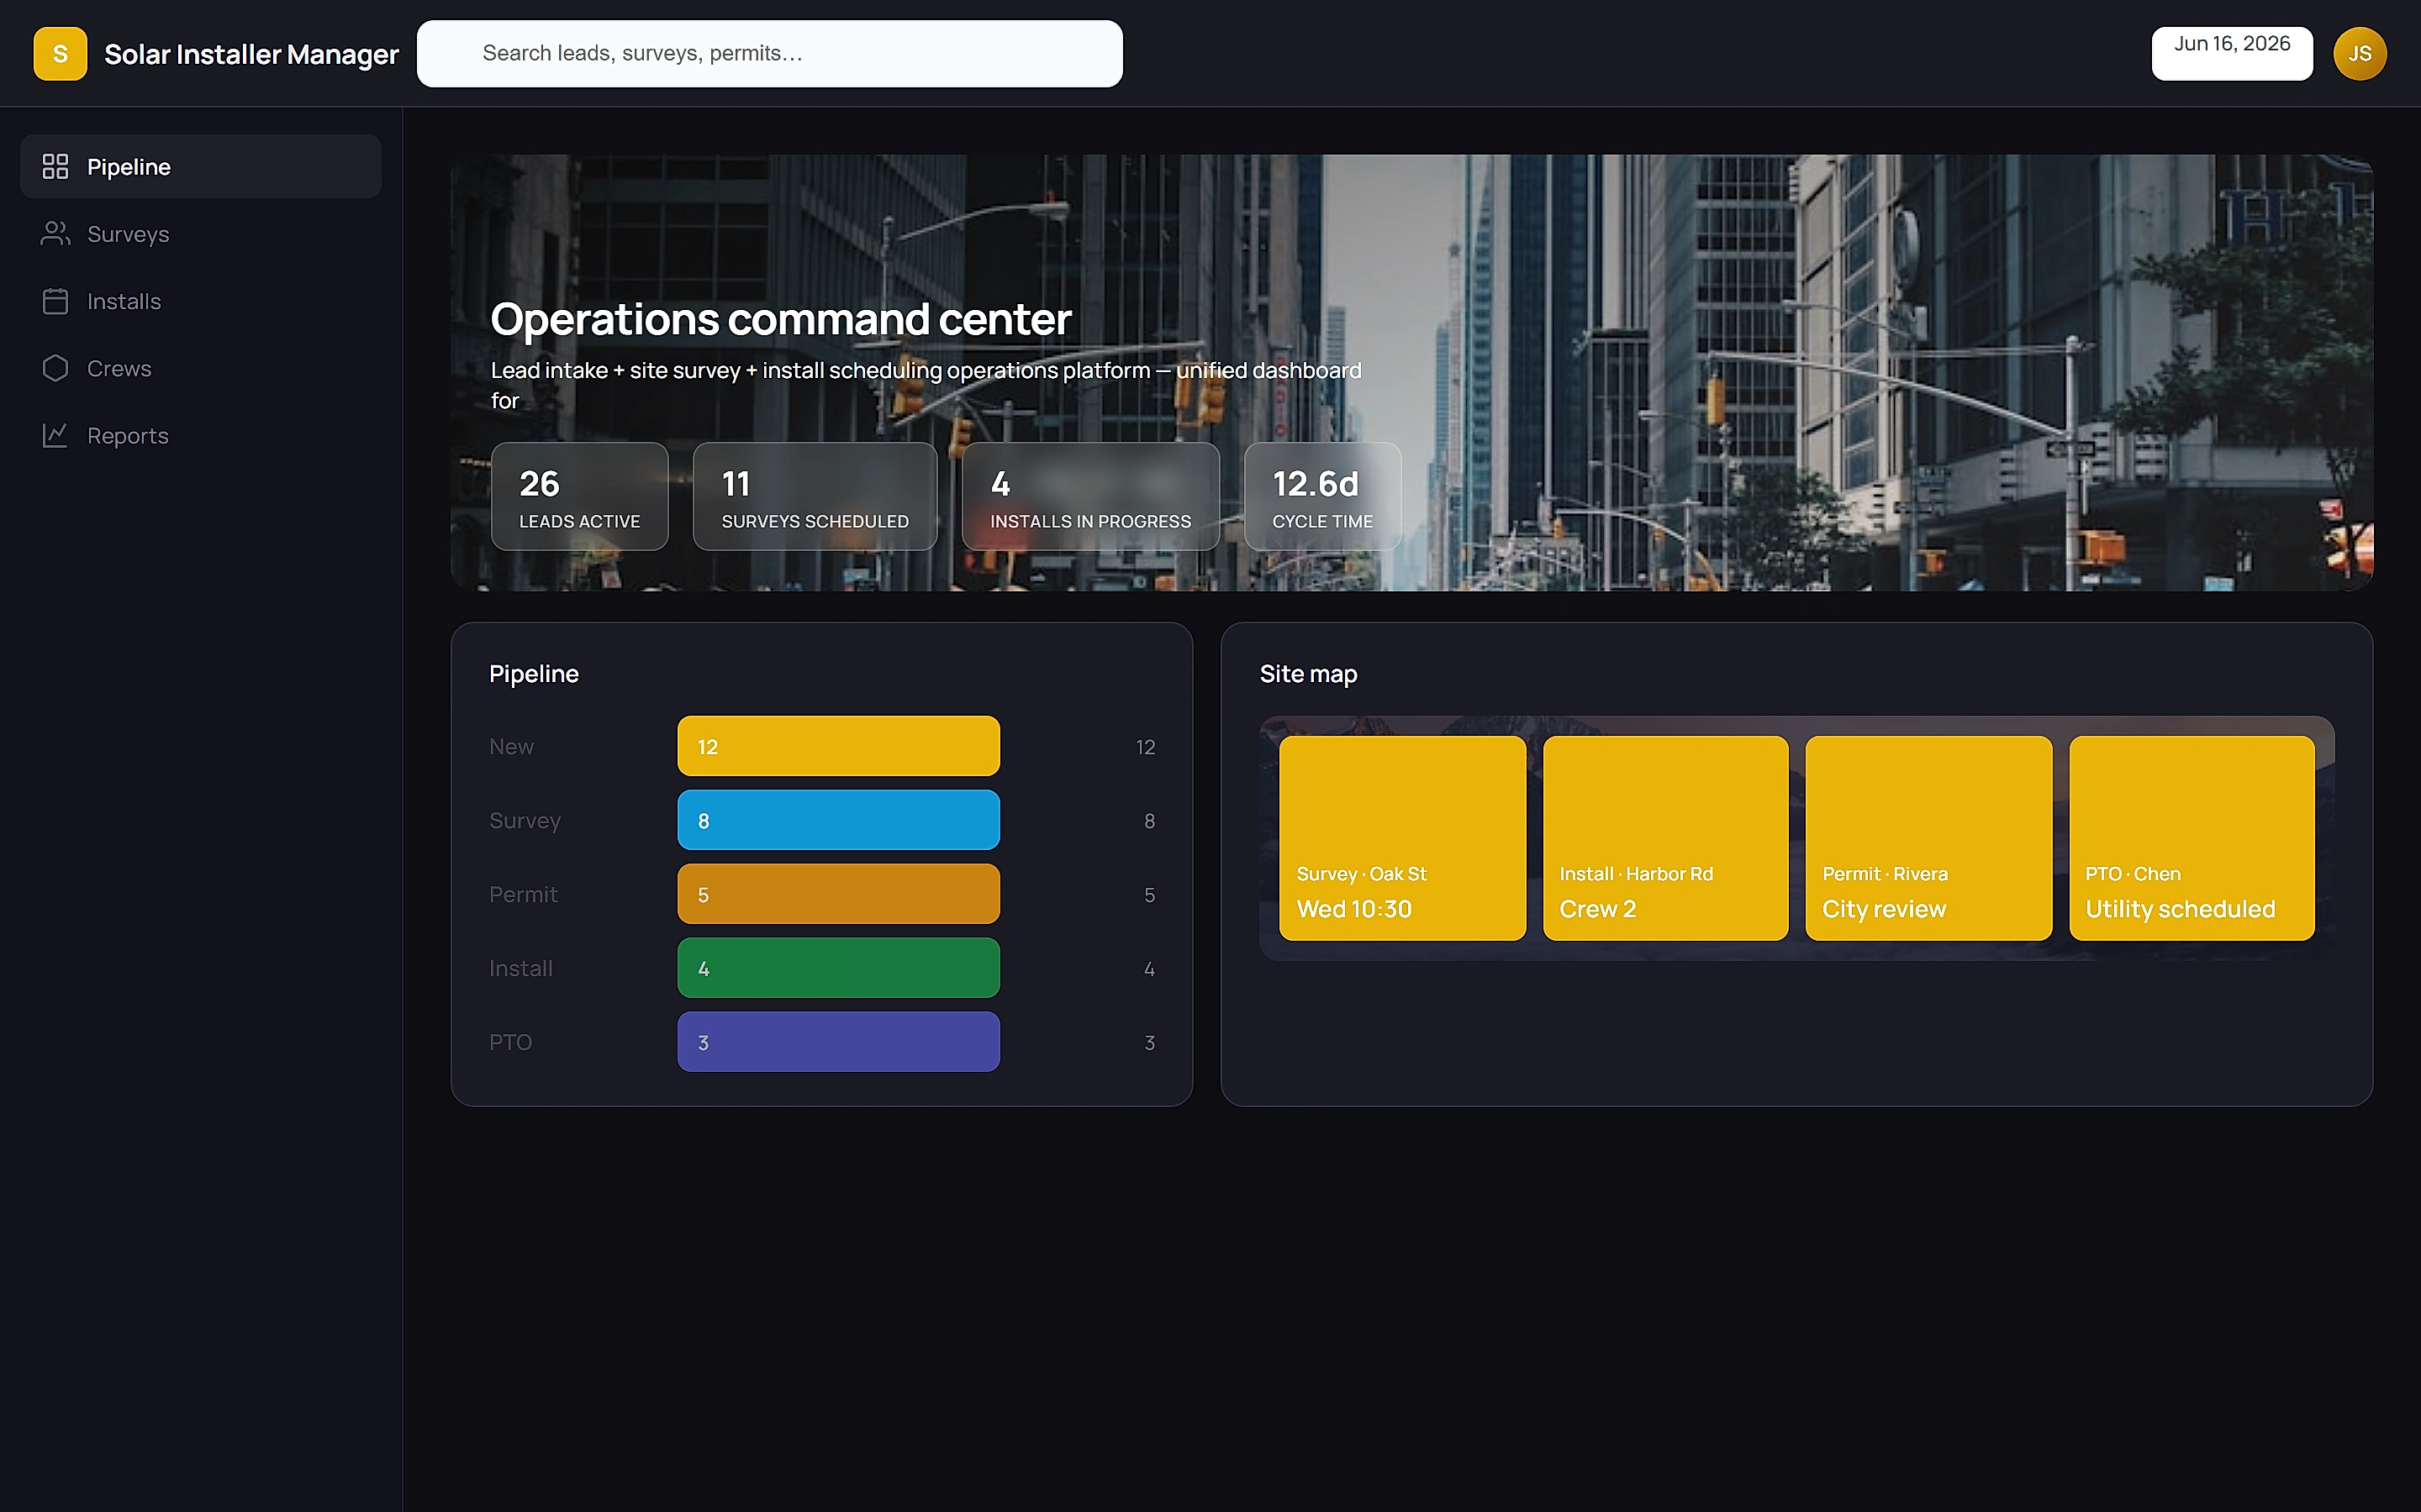The image size is (2421, 1512).
Task: Click the yellow S app logo
Action: pos(60,54)
